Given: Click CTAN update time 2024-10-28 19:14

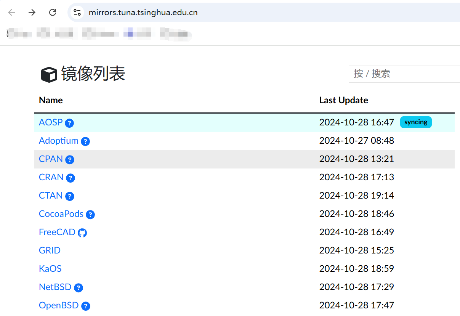Looking at the screenshot, I should [357, 196].
